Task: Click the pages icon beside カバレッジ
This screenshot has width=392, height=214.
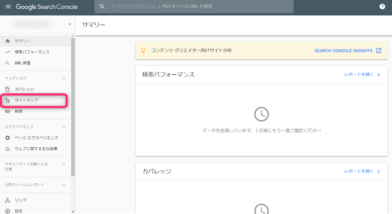Action: tap(8, 89)
